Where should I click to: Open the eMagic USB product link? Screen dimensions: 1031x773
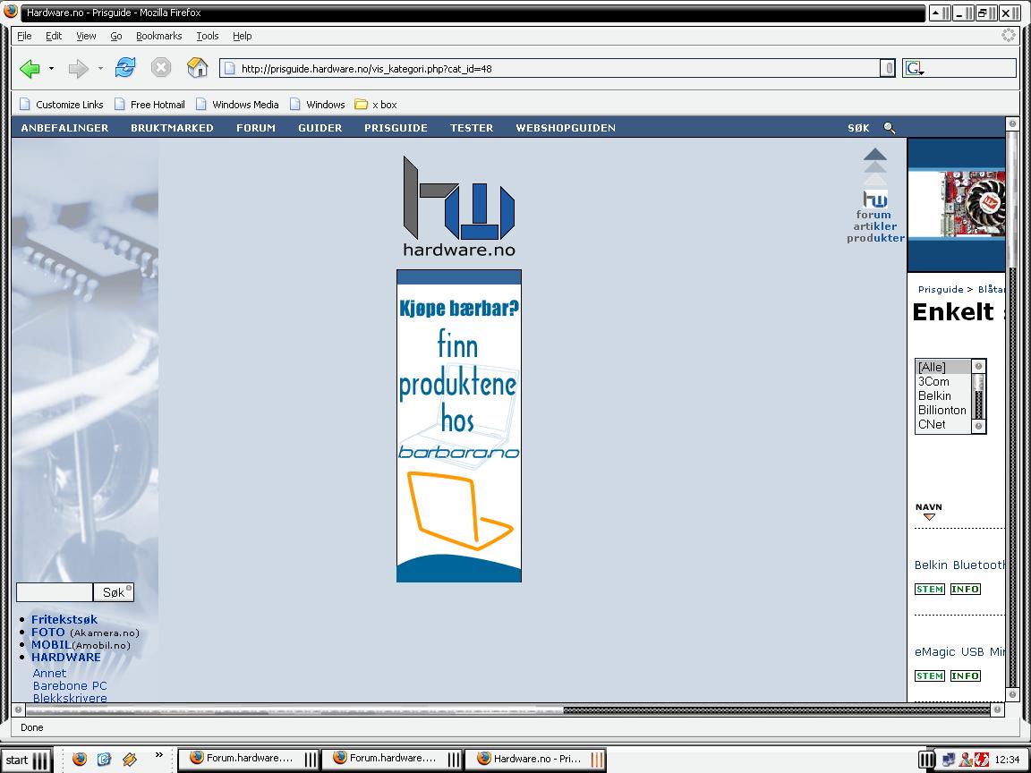(x=959, y=651)
